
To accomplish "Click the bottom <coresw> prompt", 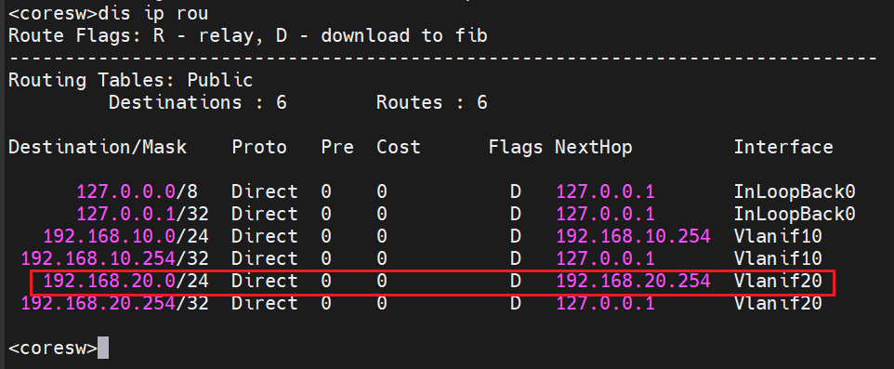I will pyautogui.click(x=52, y=348).
